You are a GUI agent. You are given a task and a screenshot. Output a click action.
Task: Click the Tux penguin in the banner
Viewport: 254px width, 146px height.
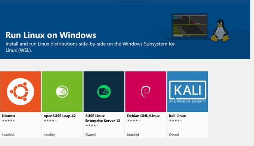(220, 30)
